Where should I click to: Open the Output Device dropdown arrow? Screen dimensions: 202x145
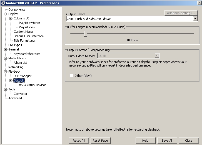(195, 19)
